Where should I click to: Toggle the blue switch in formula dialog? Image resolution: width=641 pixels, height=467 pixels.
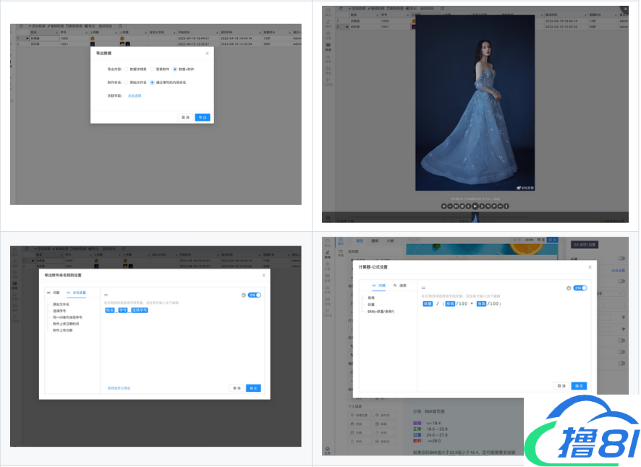(x=580, y=288)
